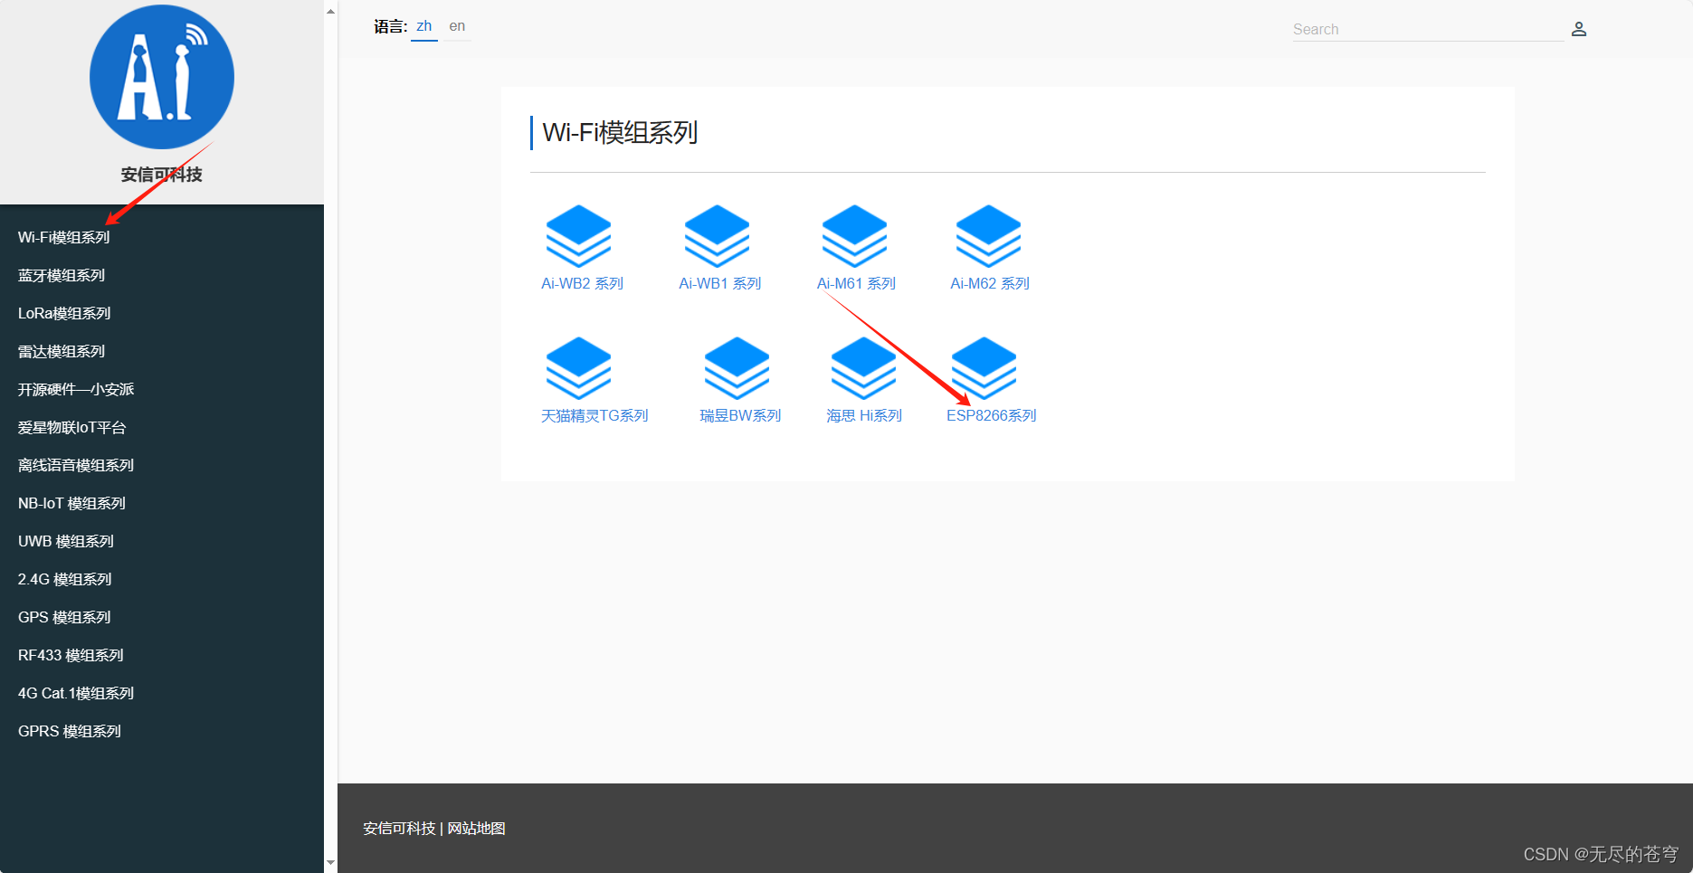Image resolution: width=1693 pixels, height=873 pixels.
Task: Click the Wi-Fi模组系列 page heading
Action: tap(620, 133)
